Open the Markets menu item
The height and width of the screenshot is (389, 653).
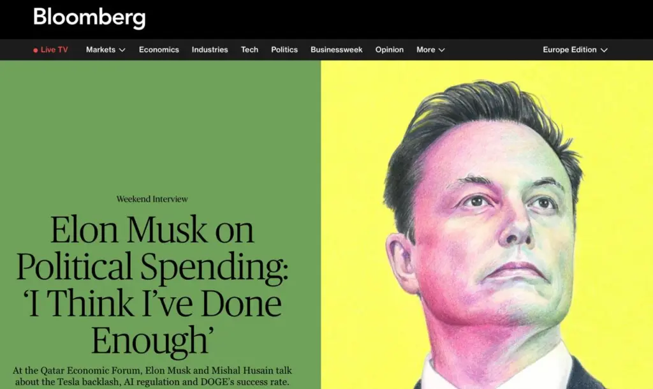[100, 50]
